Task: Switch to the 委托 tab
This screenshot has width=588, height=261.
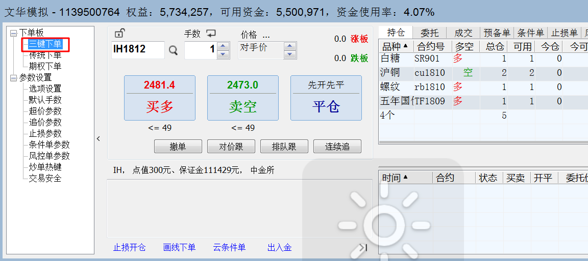Action: click(429, 33)
